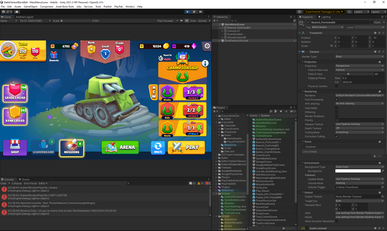The image size is (387, 231).
Task: Click the Hierarchy add (+) button
Action: tap(215, 21)
